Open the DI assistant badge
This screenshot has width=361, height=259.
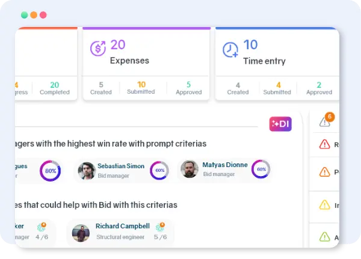tap(280, 123)
